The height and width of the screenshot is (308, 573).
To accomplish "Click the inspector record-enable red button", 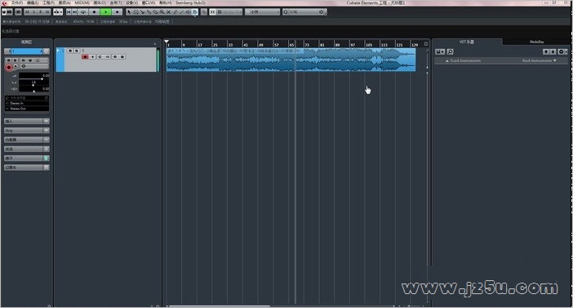I will (9, 67).
